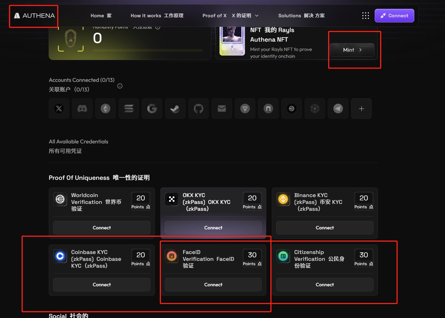Click 'All Available Credentials' text
The image size is (445, 318).
(79, 142)
